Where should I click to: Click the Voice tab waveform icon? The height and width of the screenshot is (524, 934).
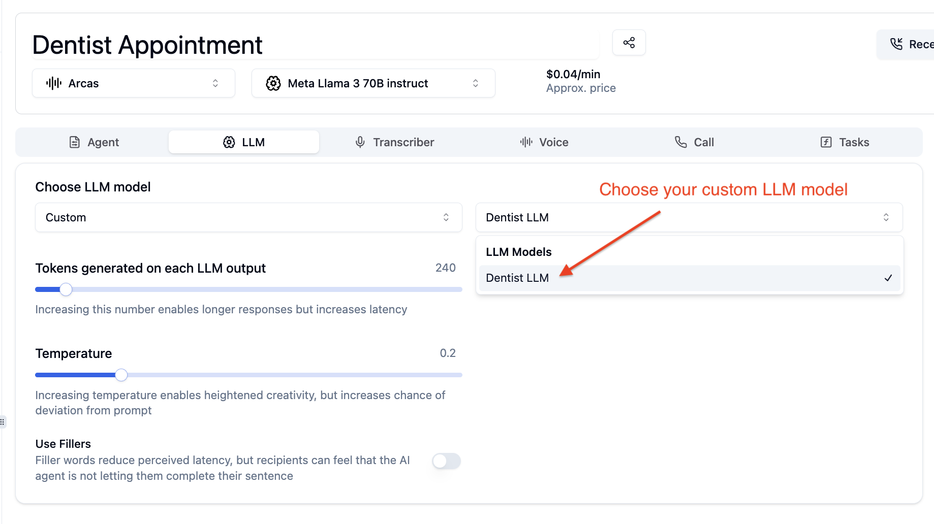click(526, 142)
